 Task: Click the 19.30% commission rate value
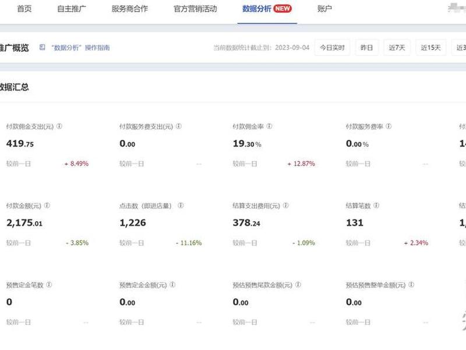(247, 143)
